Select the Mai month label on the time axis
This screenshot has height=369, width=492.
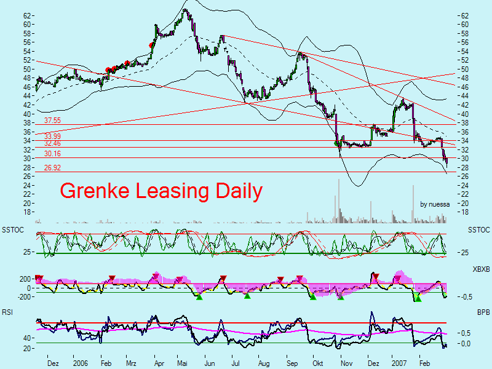(x=183, y=363)
